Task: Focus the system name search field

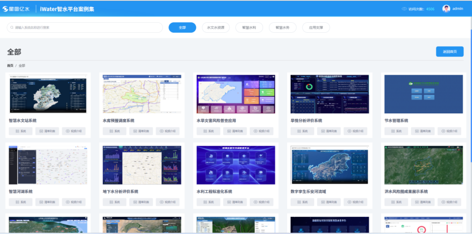Action: pyautogui.click(x=86, y=27)
